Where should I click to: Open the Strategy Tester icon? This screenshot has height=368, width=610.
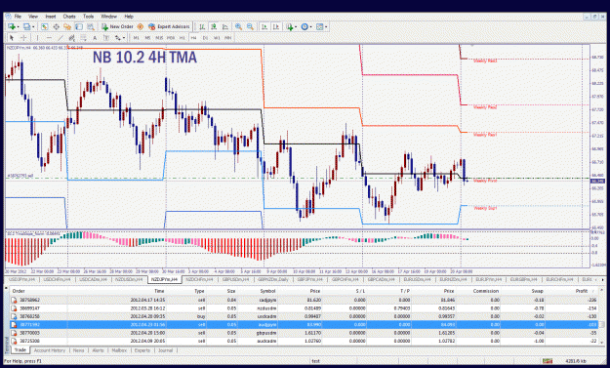click(91, 26)
